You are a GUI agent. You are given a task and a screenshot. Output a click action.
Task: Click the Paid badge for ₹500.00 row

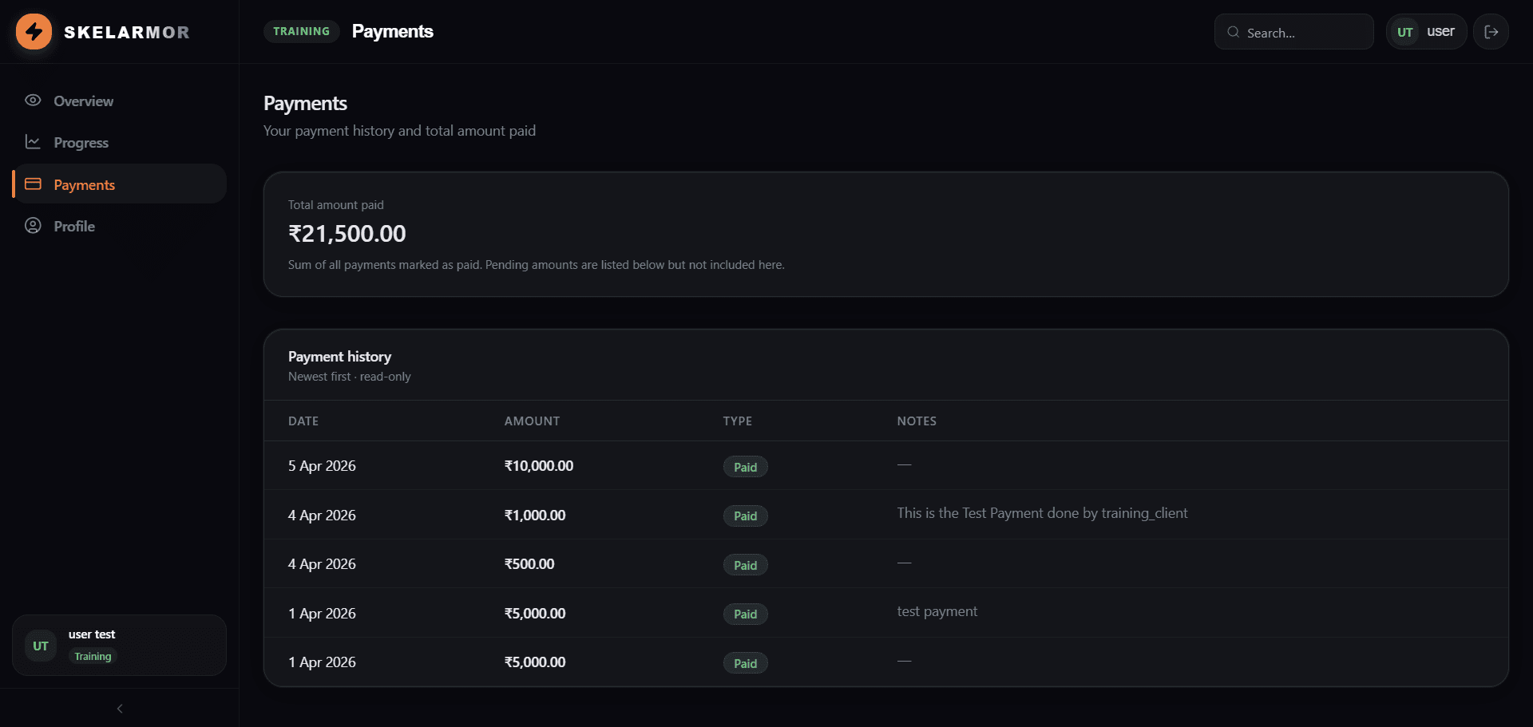[x=746, y=565]
